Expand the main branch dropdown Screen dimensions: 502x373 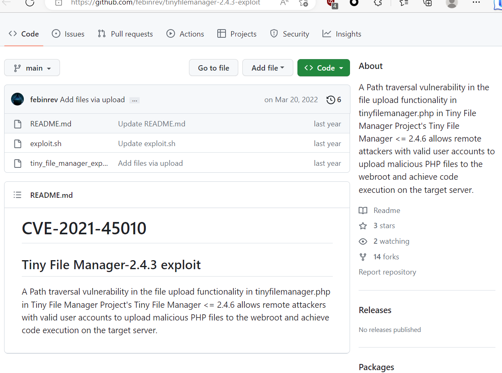click(x=32, y=68)
